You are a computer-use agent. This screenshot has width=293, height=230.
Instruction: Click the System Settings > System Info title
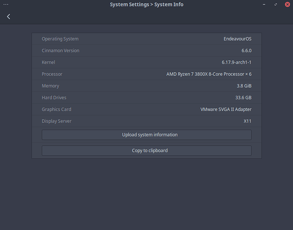146,5
